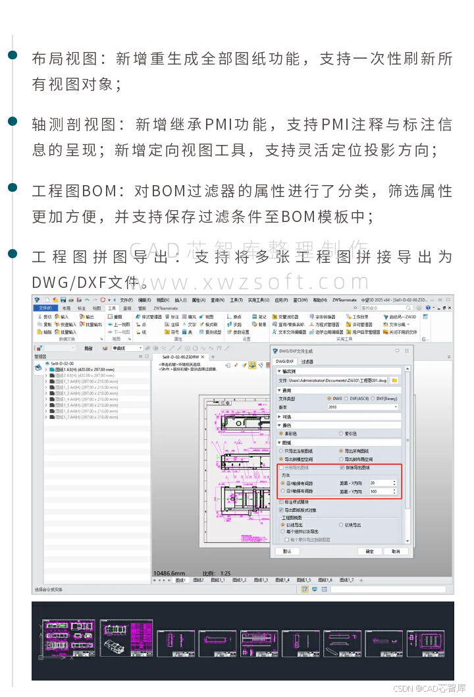Select DXF(Binary) file type radio button
Image resolution: width=474 pixels, height=697 pixels.
(373, 399)
